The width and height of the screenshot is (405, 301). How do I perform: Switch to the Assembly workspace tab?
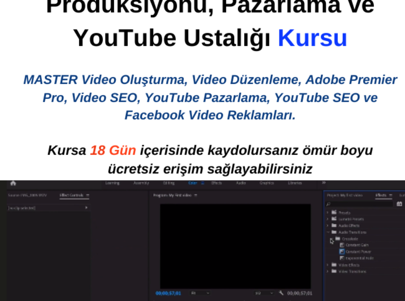pos(141,183)
